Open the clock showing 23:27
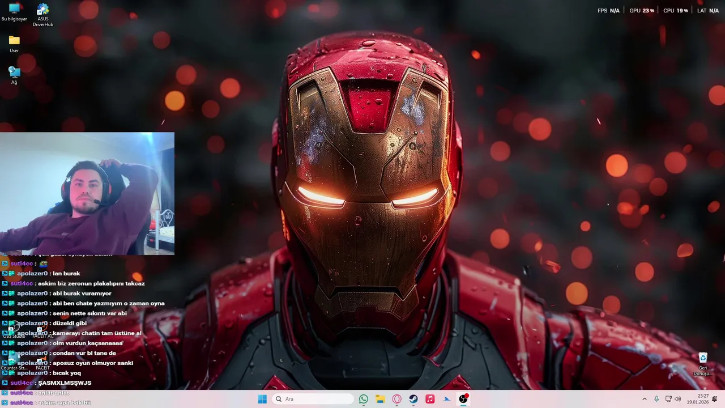The height and width of the screenshot is (408, 725). (698, 399)
